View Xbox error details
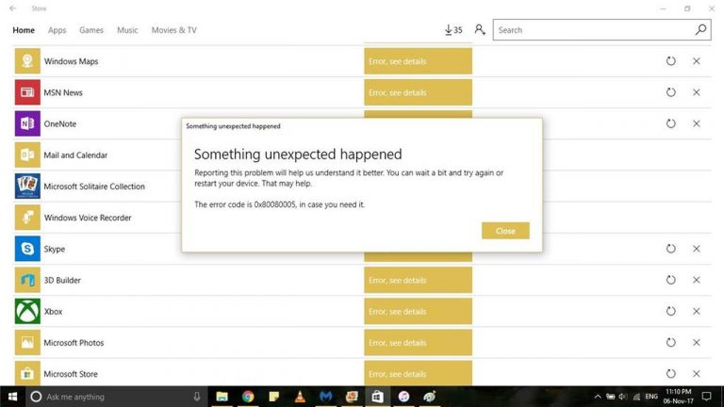 (x=418, y=312)
